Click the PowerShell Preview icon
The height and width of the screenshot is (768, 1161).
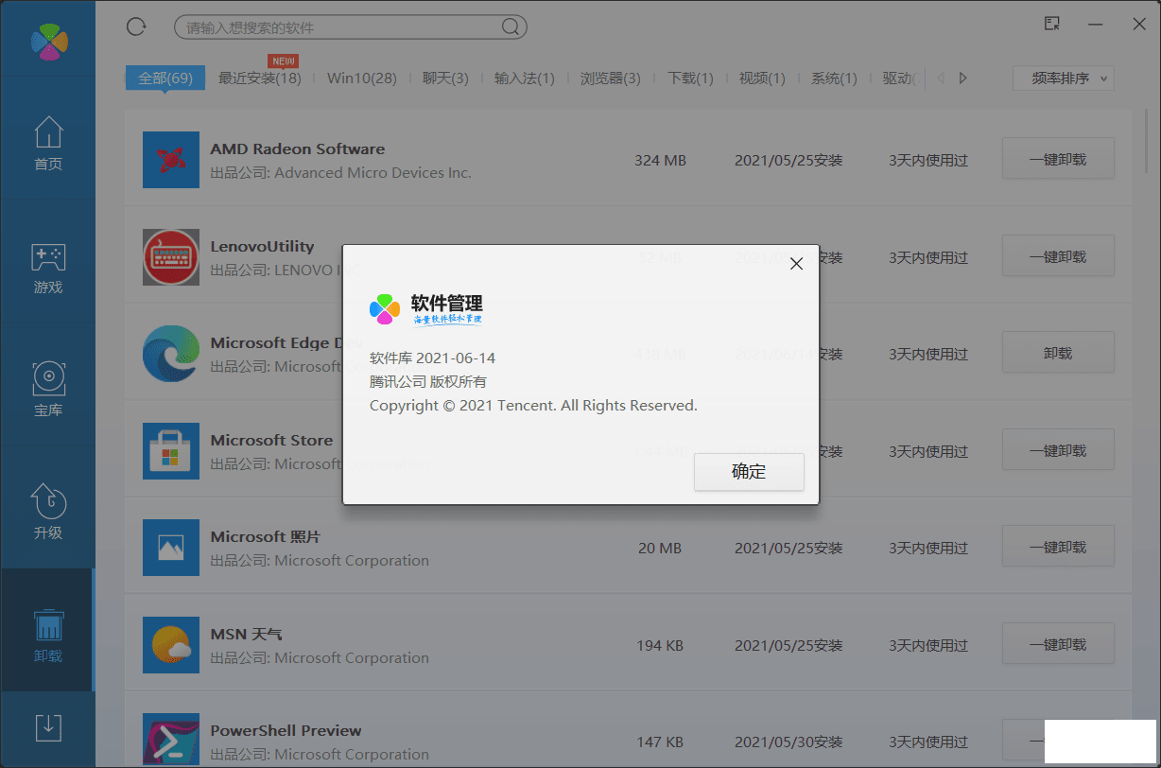(x=171, y=740)
